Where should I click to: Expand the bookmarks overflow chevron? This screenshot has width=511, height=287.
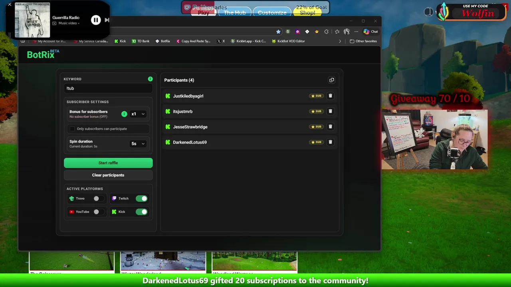(340, 41)
